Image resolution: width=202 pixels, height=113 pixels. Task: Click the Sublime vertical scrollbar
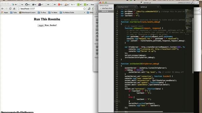click(x=193, y=46)
